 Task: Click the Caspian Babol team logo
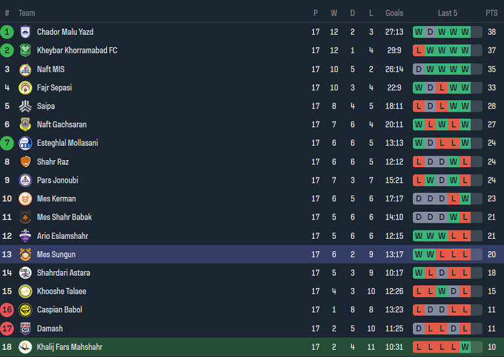pyautogui.click(x=25, y=310)
